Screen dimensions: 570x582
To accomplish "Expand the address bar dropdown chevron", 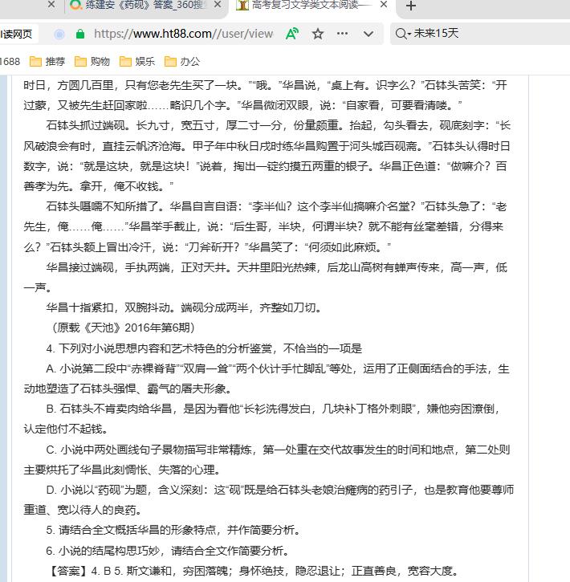I will pos(368,35).
